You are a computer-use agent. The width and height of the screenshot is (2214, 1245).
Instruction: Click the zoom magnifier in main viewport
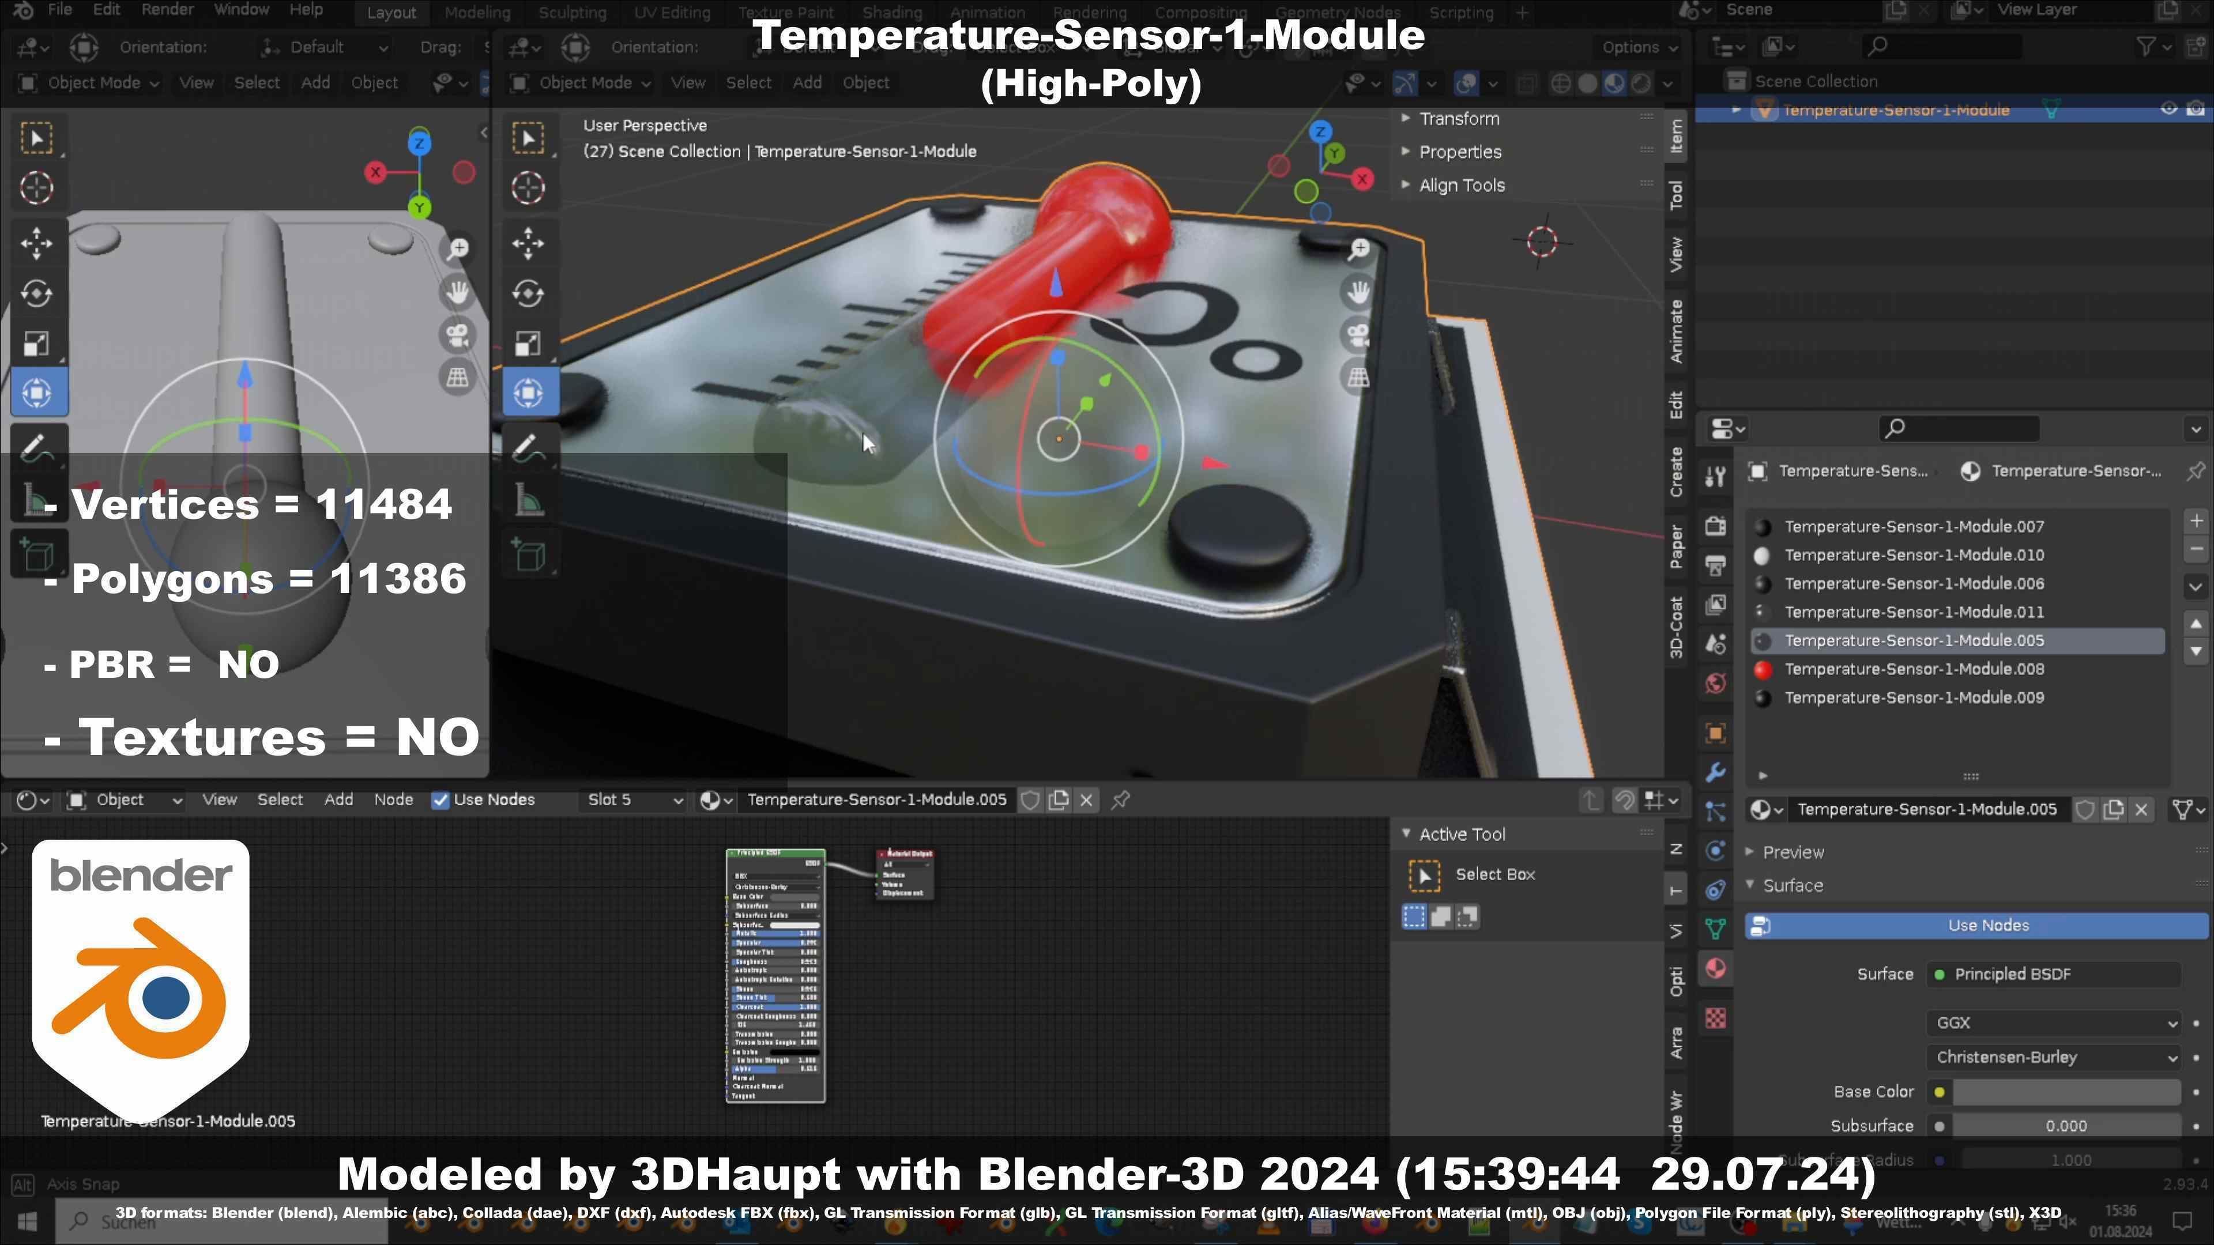click(x=1359, y=249)
